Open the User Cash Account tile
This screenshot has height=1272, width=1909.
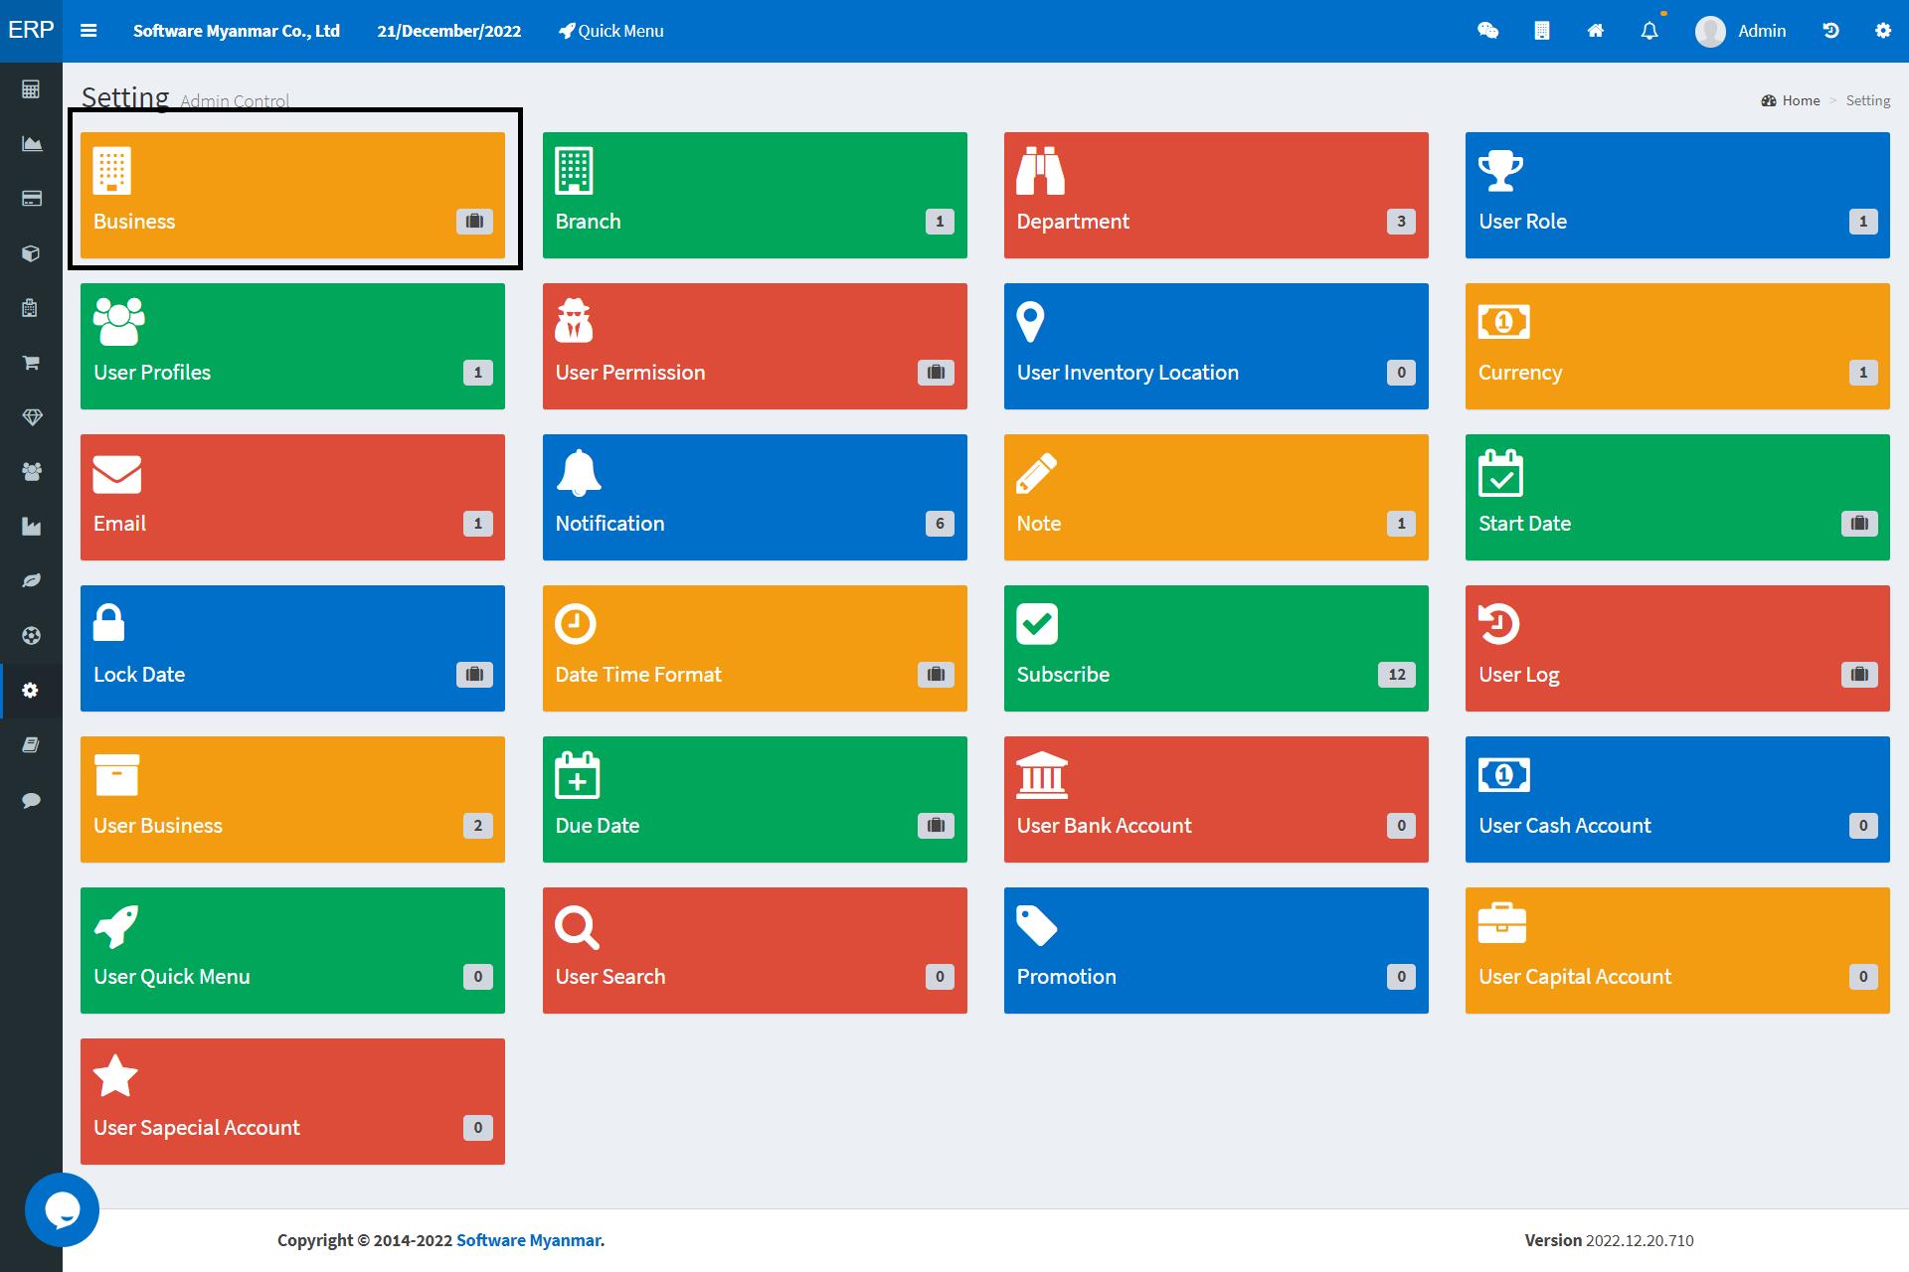pos(1677,799)
